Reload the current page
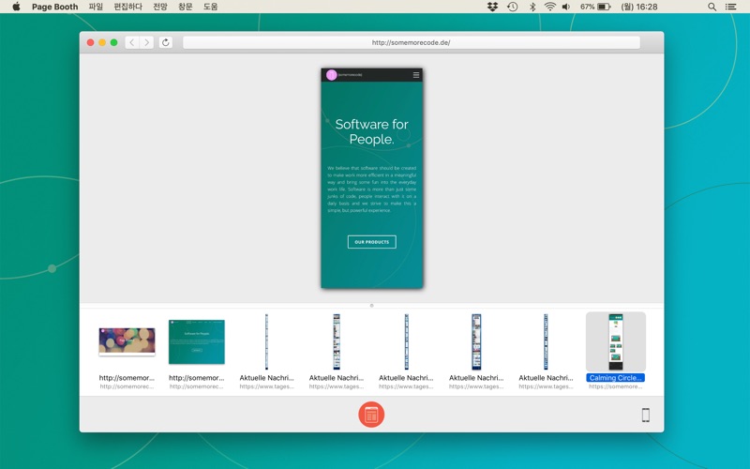The image size is (750, 469). pyautogui.click(x=166, y=42)
